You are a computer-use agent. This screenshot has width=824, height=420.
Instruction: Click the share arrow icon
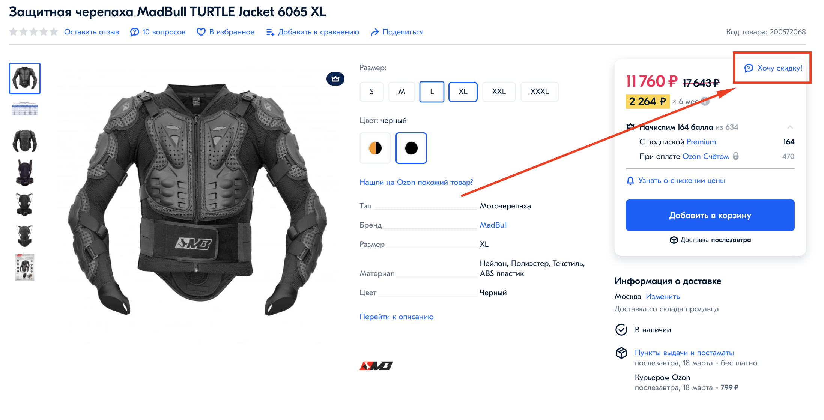coord(374,32)
